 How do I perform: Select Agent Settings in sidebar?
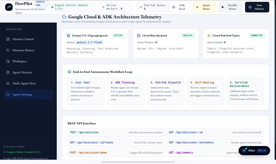click(x=28, y=94)
